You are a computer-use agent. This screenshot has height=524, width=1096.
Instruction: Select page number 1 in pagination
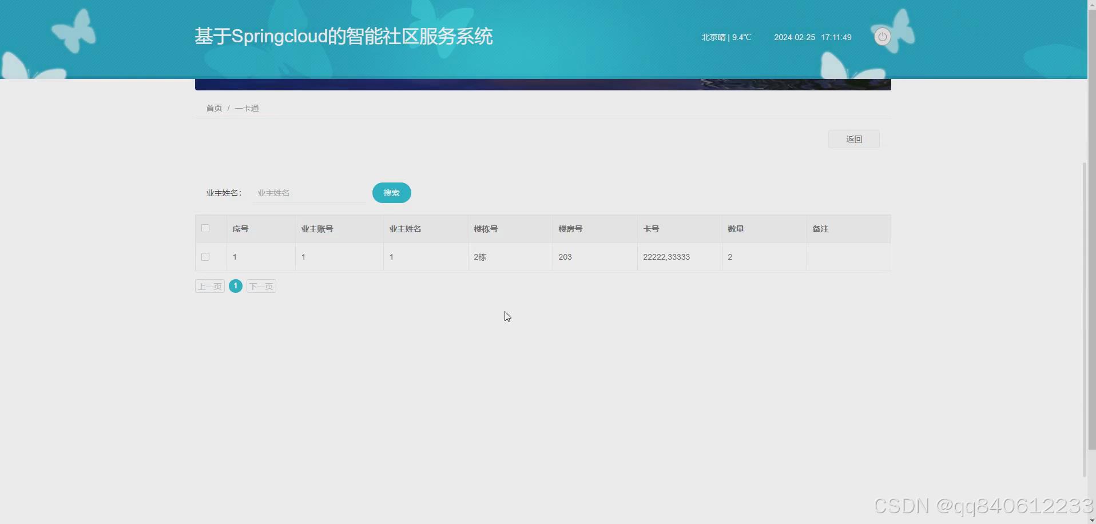click(235, 286)
